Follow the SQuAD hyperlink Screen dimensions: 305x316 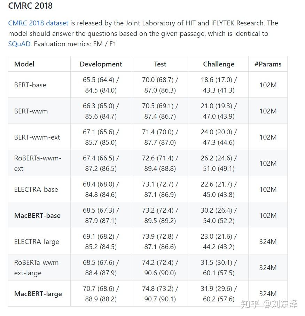tap(19, 44)
